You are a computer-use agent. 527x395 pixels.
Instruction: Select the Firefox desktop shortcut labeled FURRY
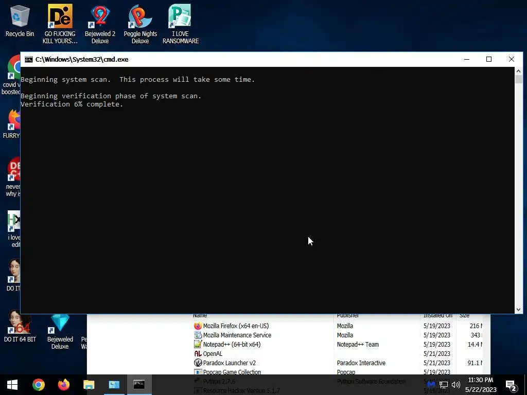[12, 124]
